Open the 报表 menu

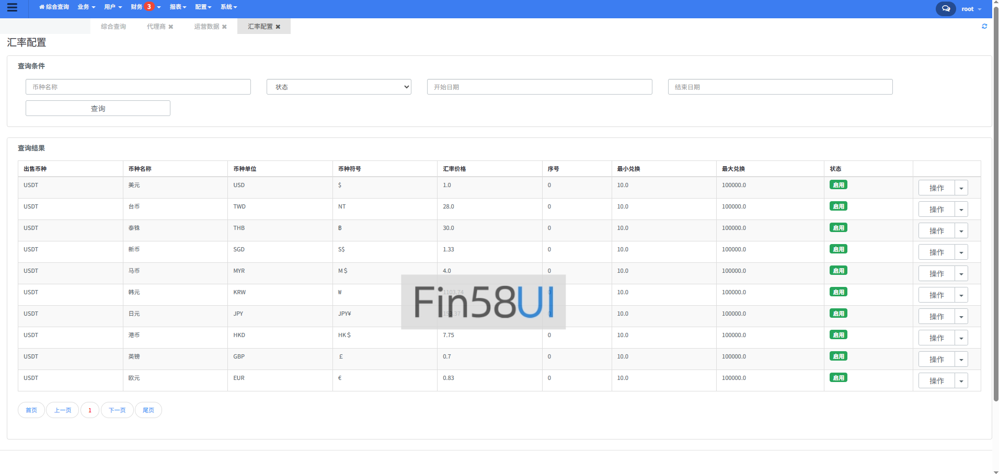[x=178, y=7]
